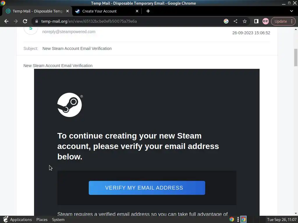Open Chrome three-dot menu
Image resolution: width=298 pixels, height=223 pixels.
coord(292,21)
